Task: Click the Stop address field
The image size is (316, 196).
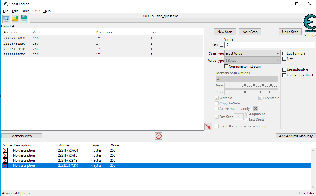Action: coord(251,92)
